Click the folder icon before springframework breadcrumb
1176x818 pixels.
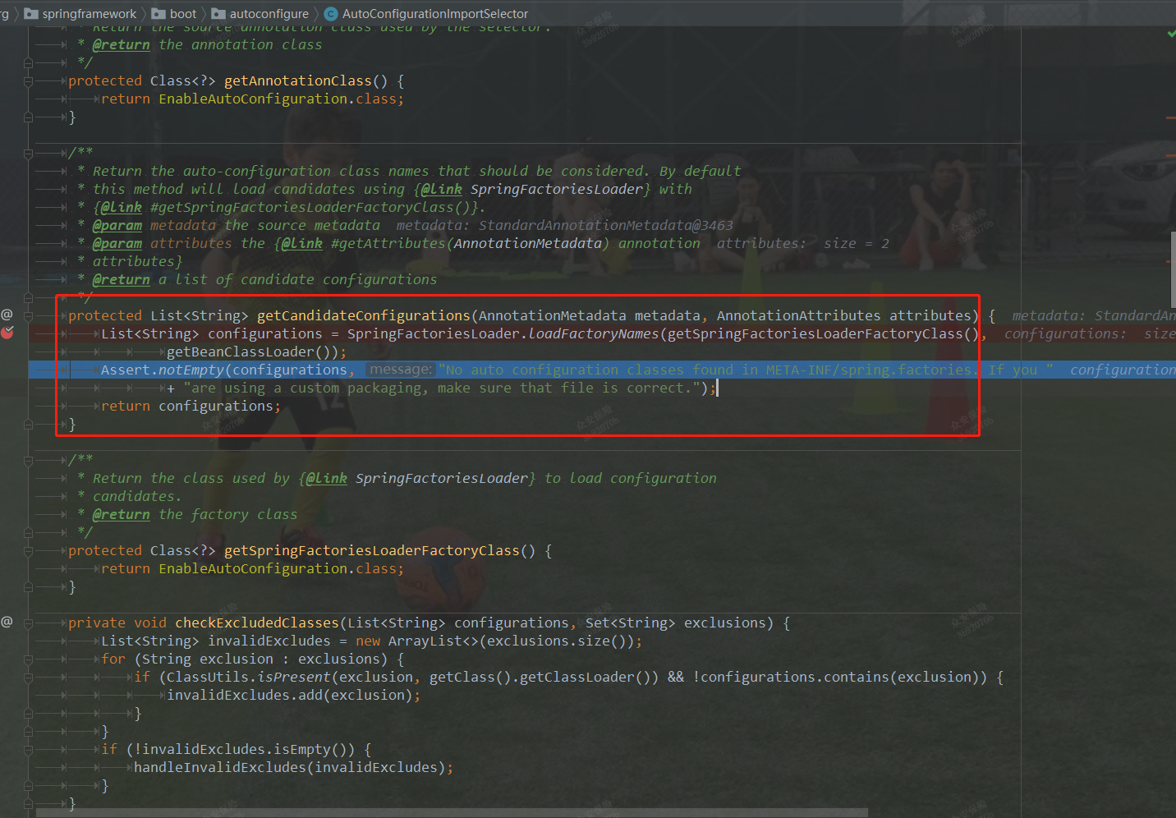tap(31, 14)
